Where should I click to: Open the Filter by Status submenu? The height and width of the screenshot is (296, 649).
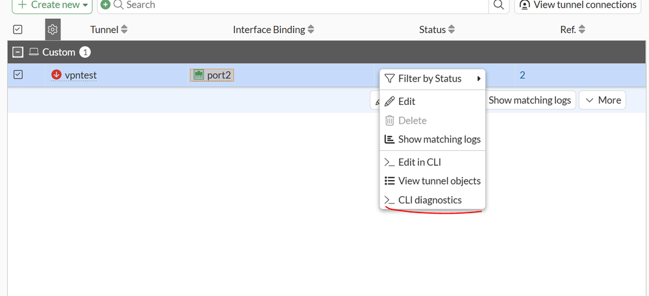432,78
